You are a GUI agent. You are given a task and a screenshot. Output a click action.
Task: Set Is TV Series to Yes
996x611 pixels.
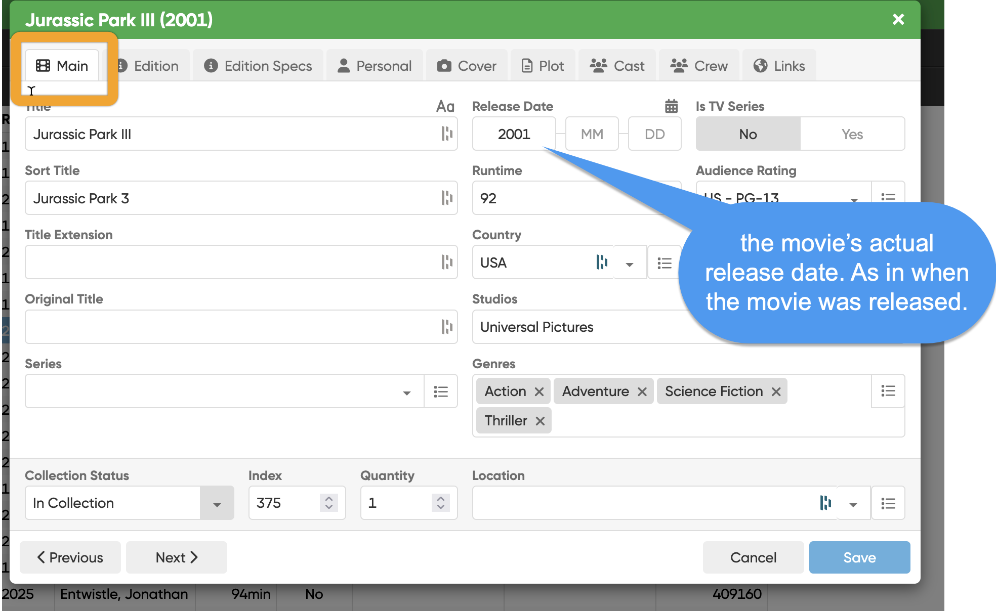click(x=852, y=134)
